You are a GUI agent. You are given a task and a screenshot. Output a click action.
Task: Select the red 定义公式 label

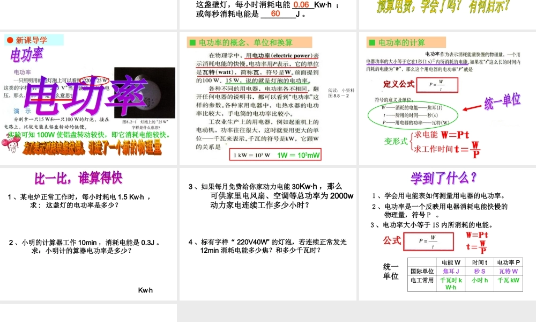coord(399,84)
